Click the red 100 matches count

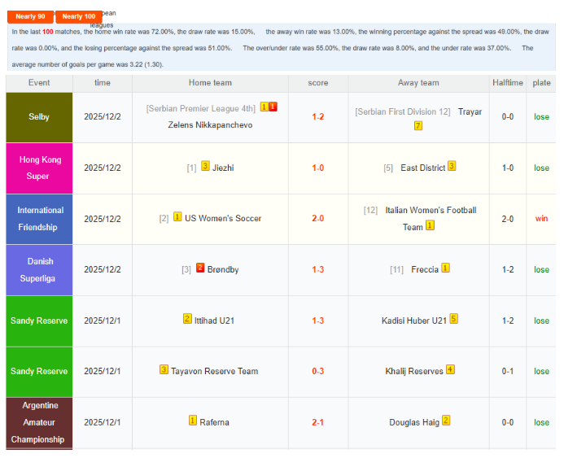pos(48,32)
